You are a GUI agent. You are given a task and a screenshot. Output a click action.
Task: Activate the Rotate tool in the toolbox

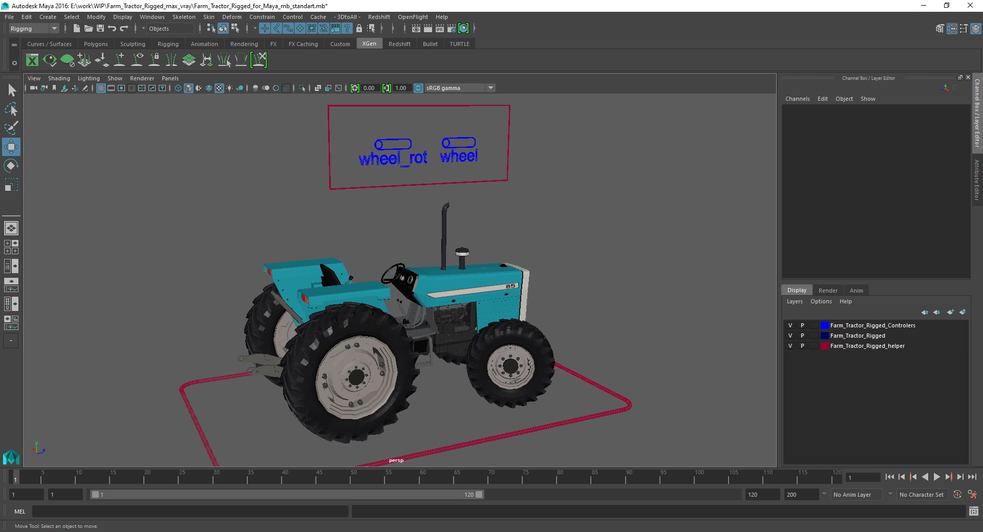point(11,166)
